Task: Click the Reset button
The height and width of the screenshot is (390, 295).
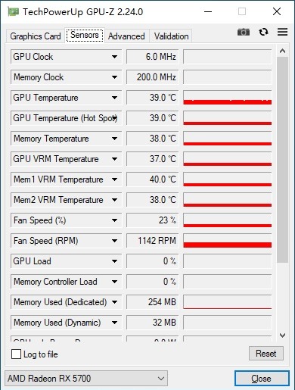Action: click(266, 354)
